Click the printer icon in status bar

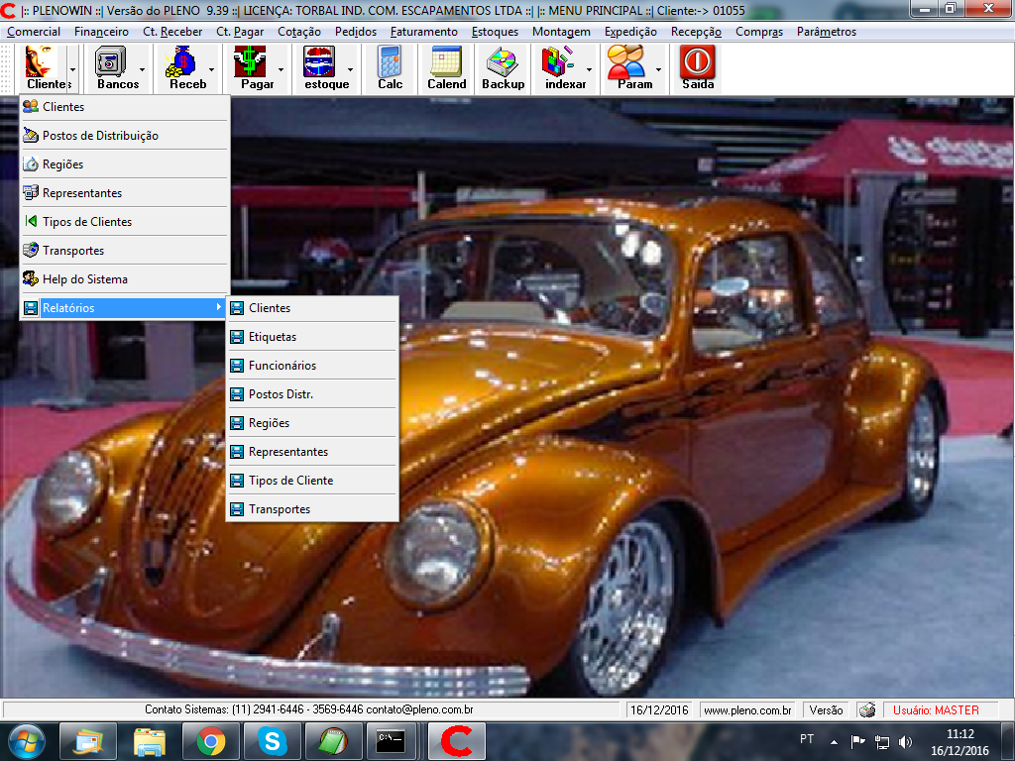point(866,709)
